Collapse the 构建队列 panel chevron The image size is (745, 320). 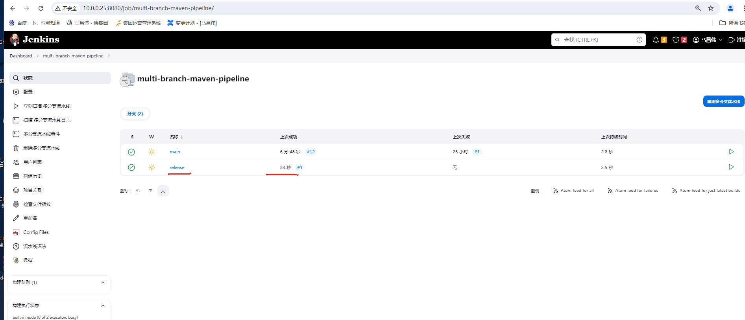[x=103, y=282]
